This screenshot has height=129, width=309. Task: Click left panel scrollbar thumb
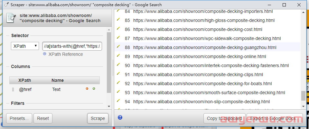[x=109, y=63]
